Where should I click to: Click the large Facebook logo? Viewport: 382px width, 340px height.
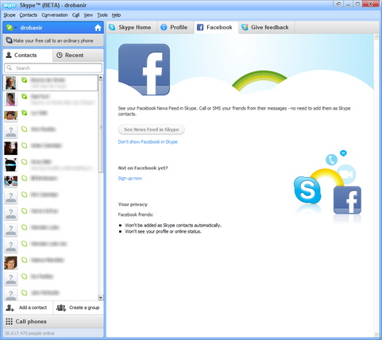144,70
